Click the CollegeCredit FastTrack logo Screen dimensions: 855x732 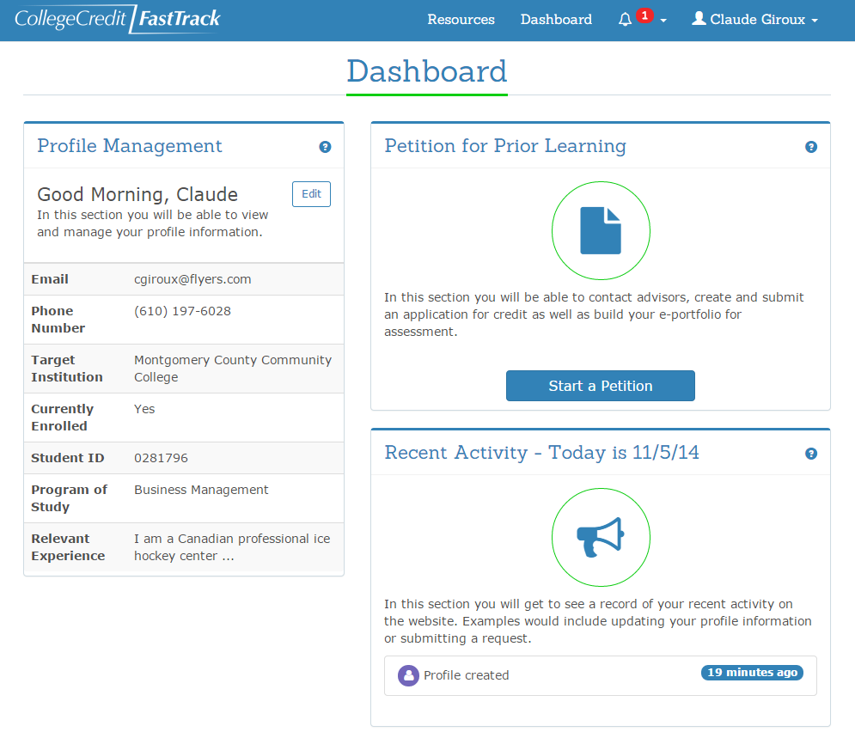pyautogui.click(x=116, y=17)
